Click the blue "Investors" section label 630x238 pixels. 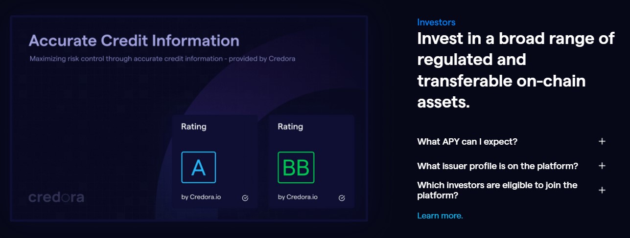436,22
